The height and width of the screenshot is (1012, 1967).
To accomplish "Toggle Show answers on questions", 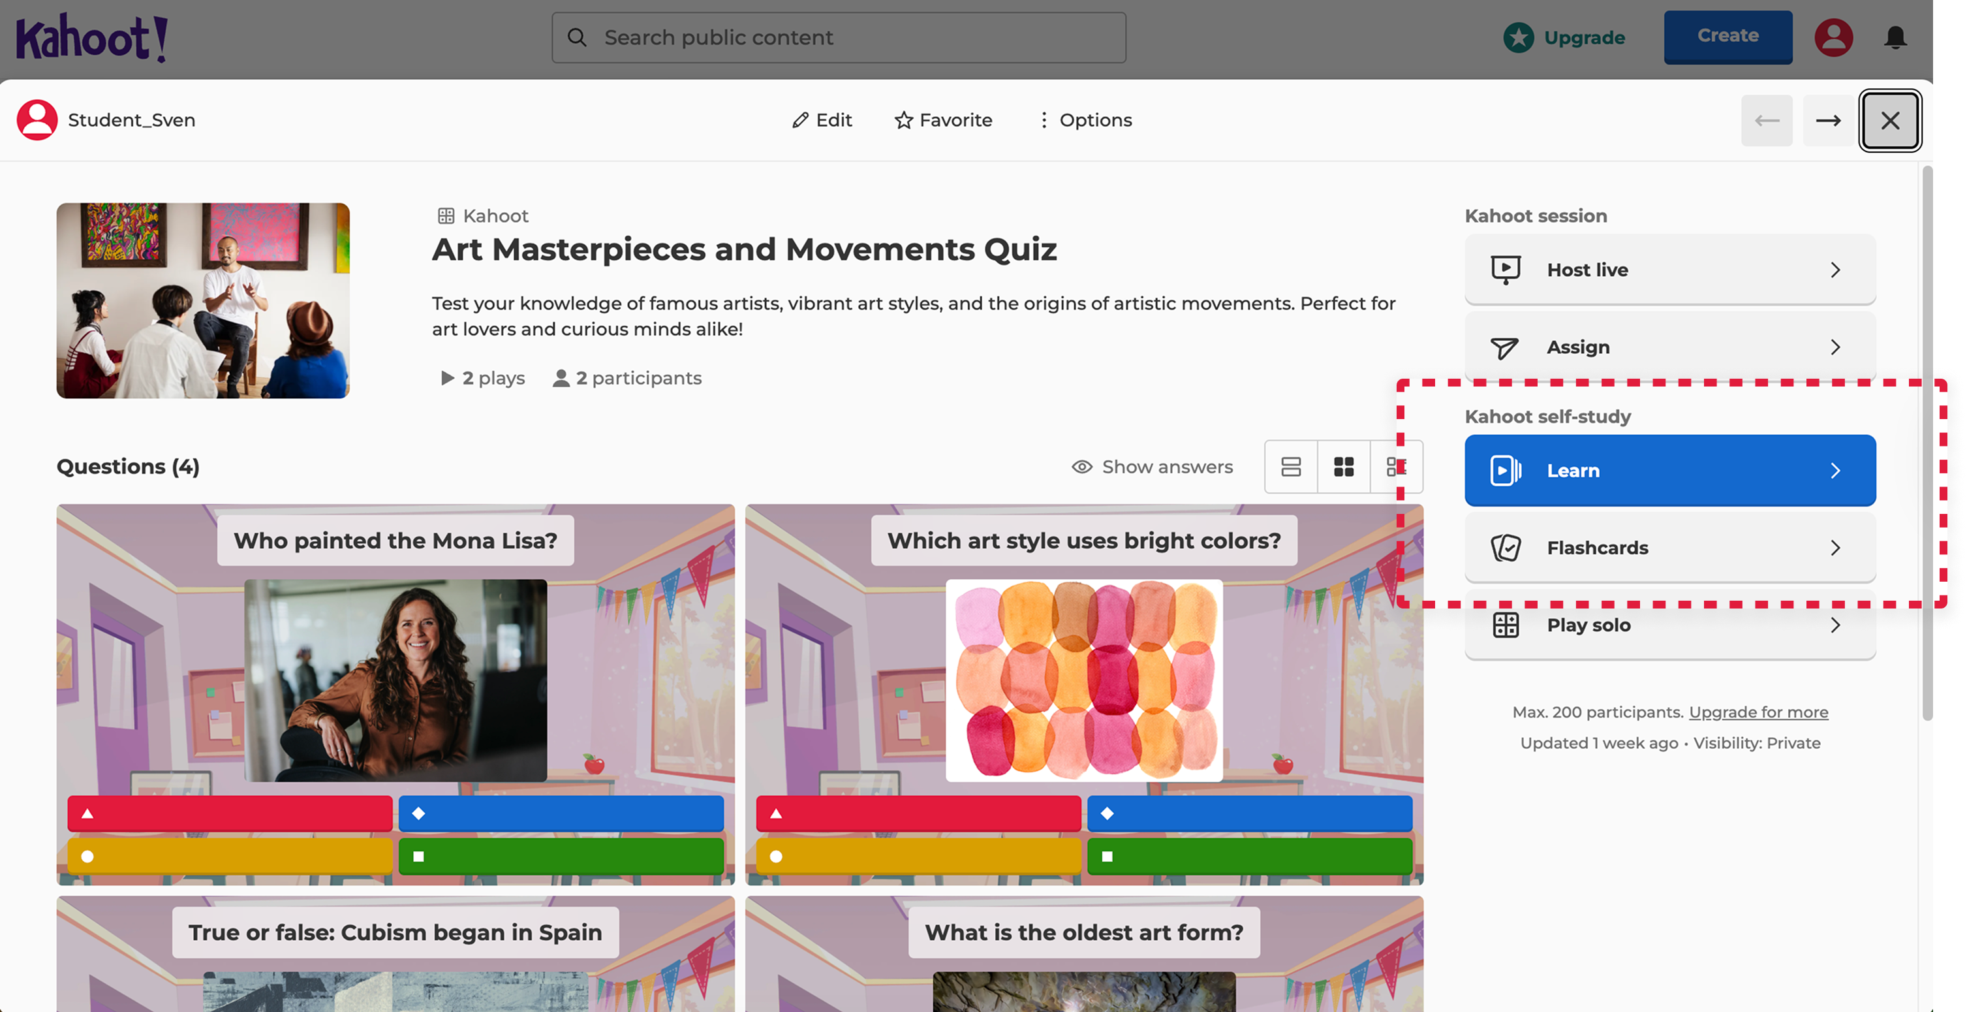I will coord(1153,467).
